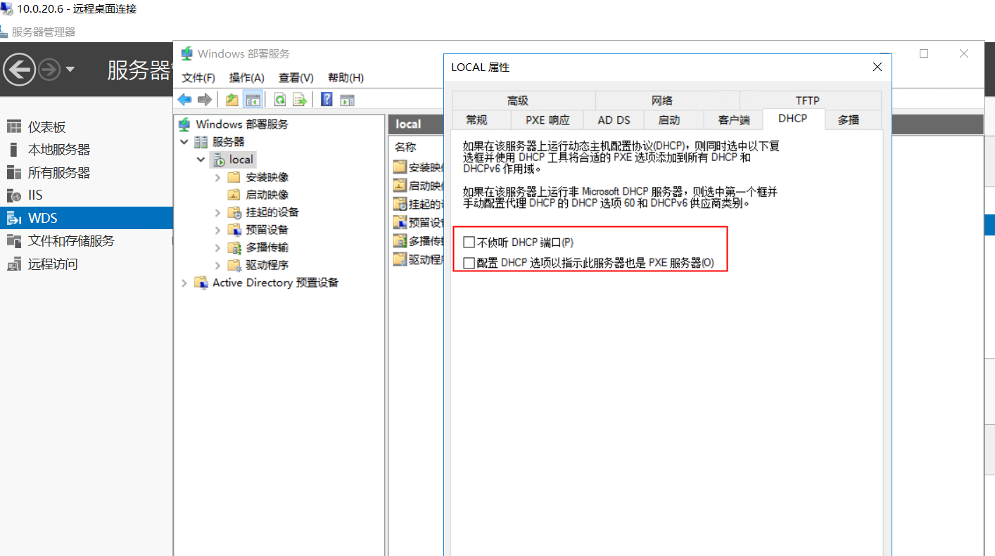Click the blue Help question mark icon
Image resolution: width=995 pixels, height=556 pixels.
pyautogui.click(x=327, y=100)
